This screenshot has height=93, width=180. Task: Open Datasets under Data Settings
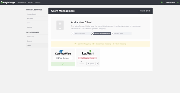coord(30,41)
